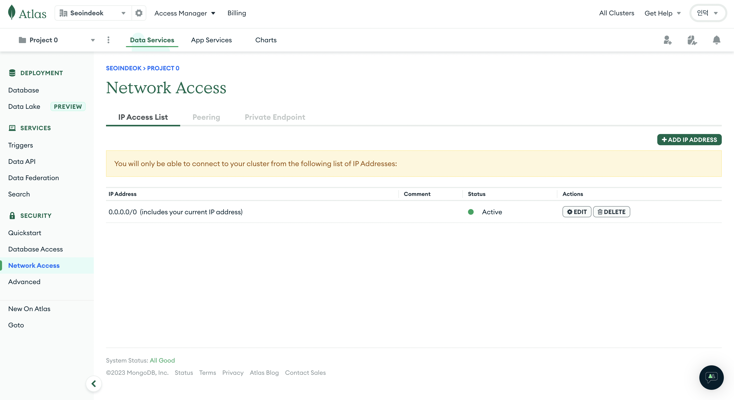The height and width of the screenshot is (400, 734).
Task: Click the Data Lake PREVIEW badge
Action: tap(68, 106)
